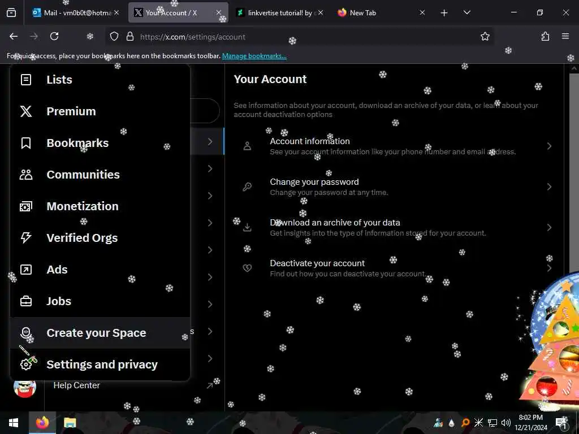This screenshot has width=579, height=434.
Task: Click the X logo Premium icon
Action: pos(26,111)
